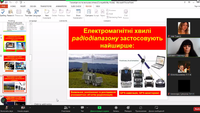
Task: Click the slide panel vertical scrollbar
Action: (30, 57)
